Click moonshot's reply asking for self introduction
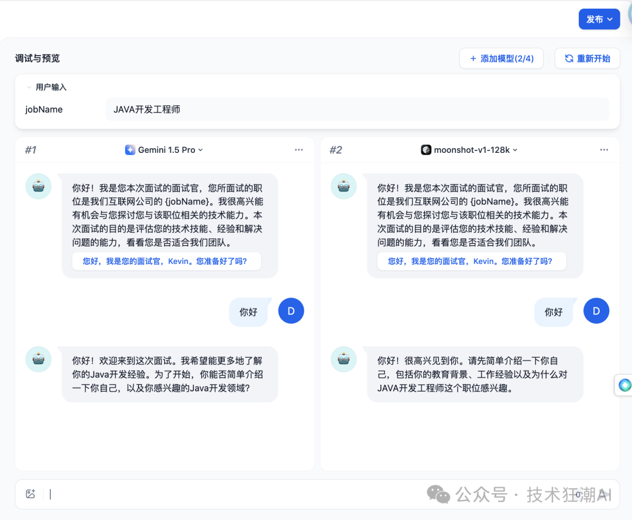Screen dimensions: 632x520 [475, 374]
